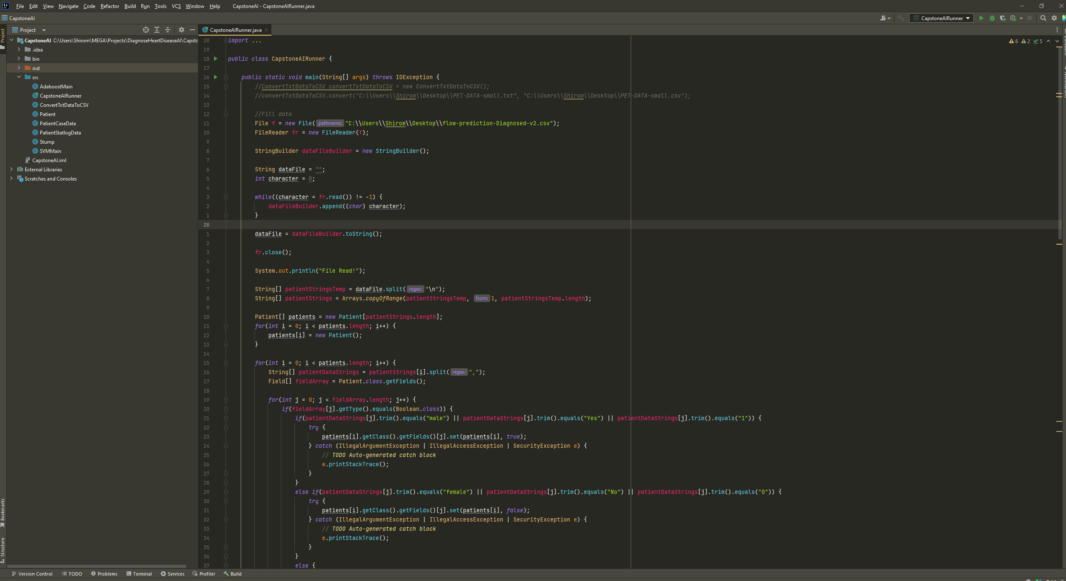Image resolution: width=1066 pixels, height=581 pixels.
Task: Click the 6 warnings indicator
Action: [x=1014, y=41]
